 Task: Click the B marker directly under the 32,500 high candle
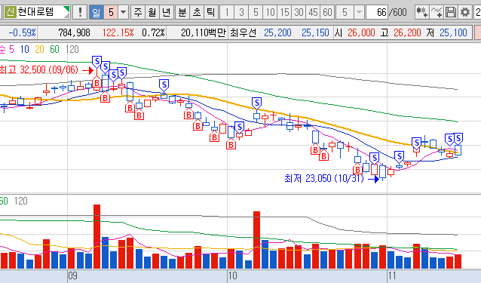pyautogui.click(x=97, y=82)
